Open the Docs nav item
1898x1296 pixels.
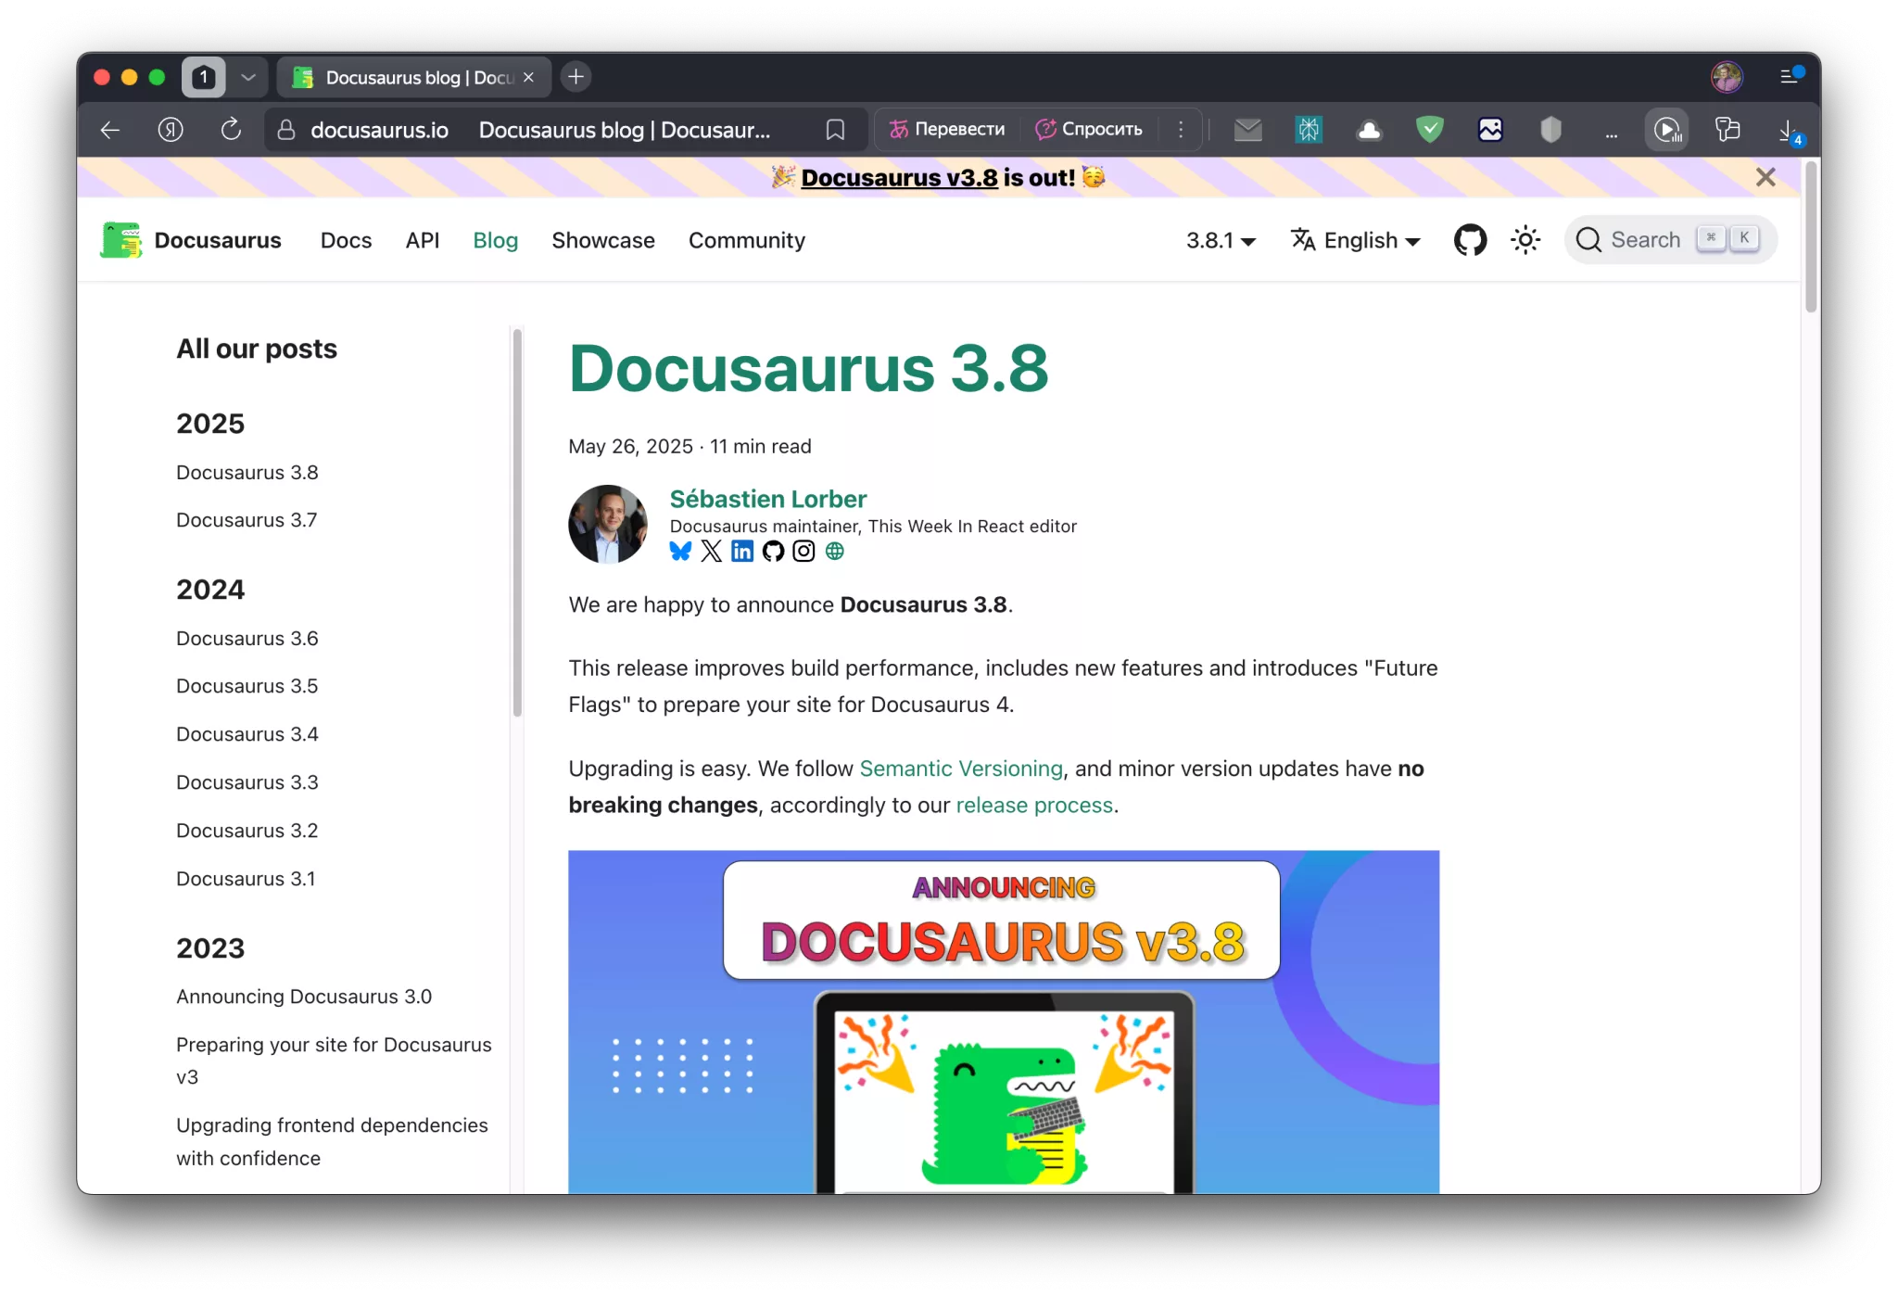coord(346,241)
